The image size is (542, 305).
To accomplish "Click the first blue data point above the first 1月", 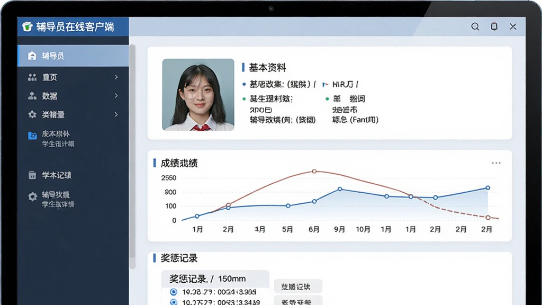I will [197, 216].
